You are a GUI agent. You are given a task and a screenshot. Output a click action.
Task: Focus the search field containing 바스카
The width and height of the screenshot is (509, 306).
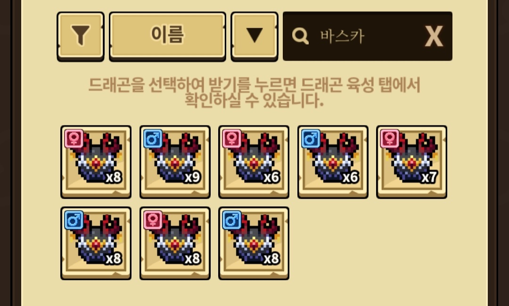[x=368, y=36]
